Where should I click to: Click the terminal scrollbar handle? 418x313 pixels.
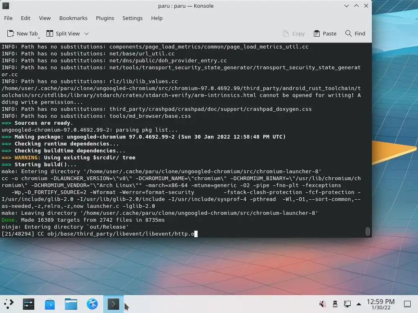coord(368,231)
